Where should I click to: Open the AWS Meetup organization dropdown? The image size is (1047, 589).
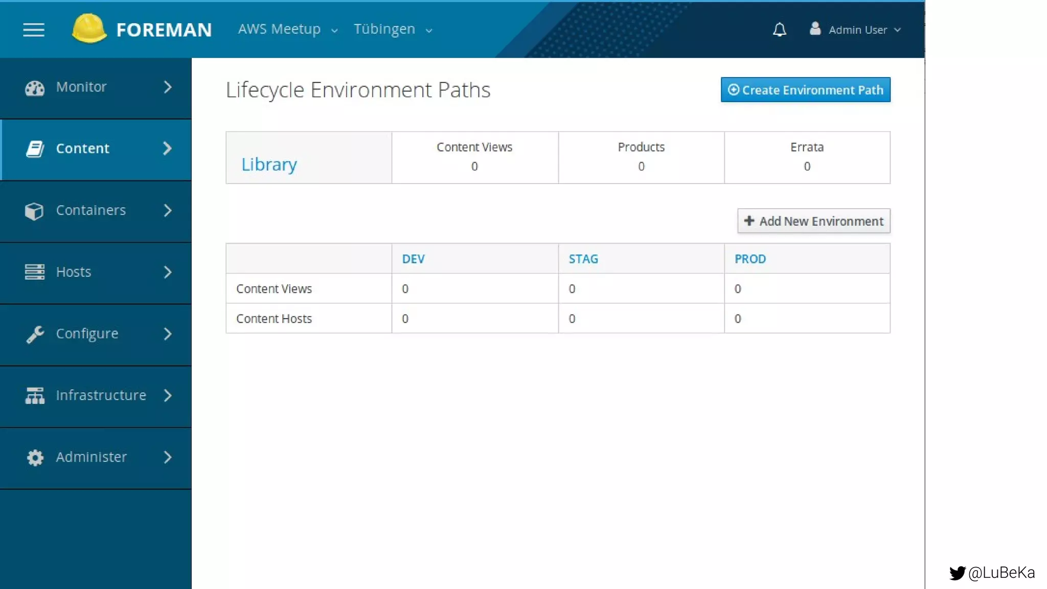coord(288,29)
